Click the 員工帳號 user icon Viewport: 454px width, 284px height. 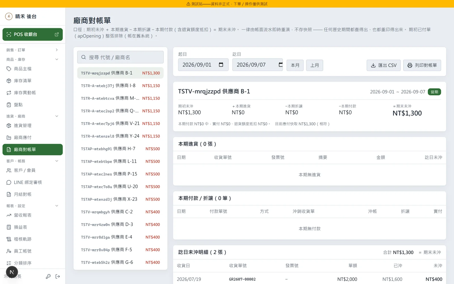pos(9,251)
